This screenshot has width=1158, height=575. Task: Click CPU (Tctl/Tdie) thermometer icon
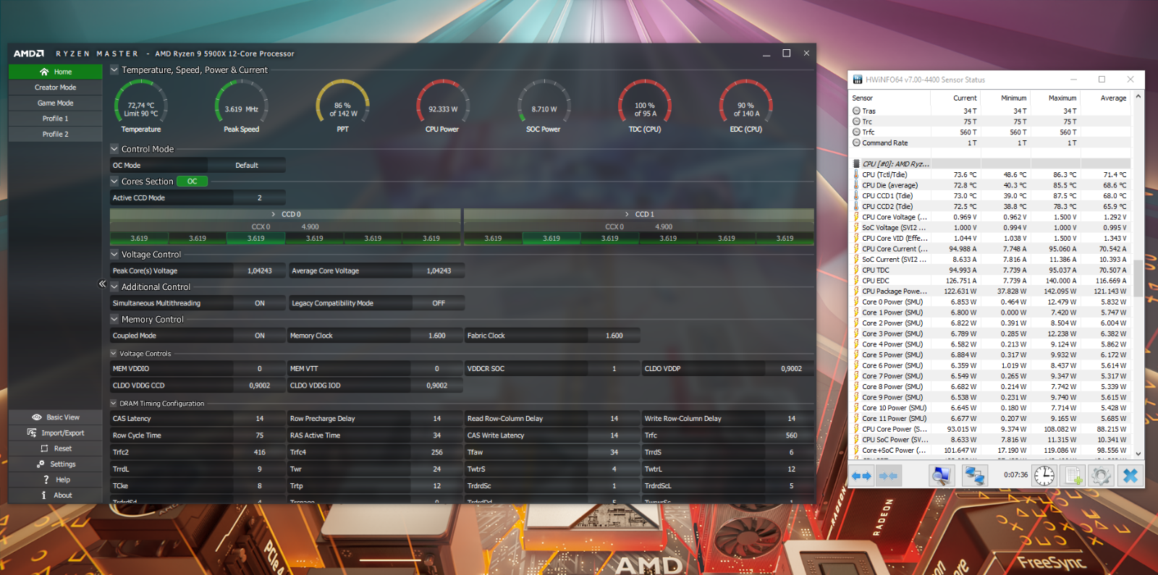point(856,174)
